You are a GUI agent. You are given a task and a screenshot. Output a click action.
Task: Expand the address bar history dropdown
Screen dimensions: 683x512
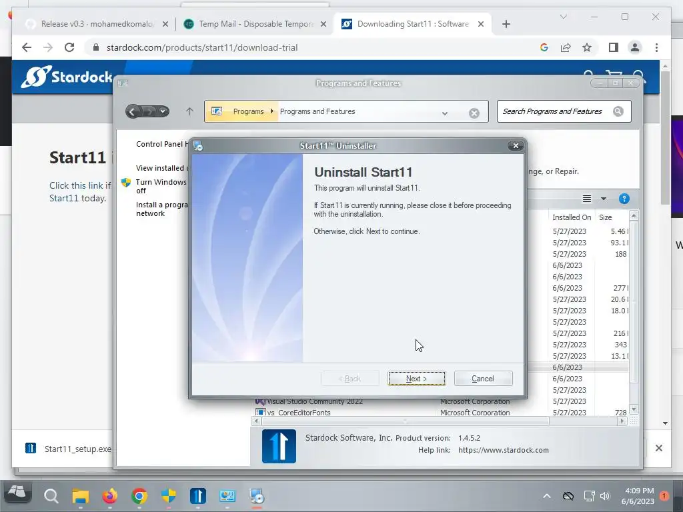click(444, 113)
